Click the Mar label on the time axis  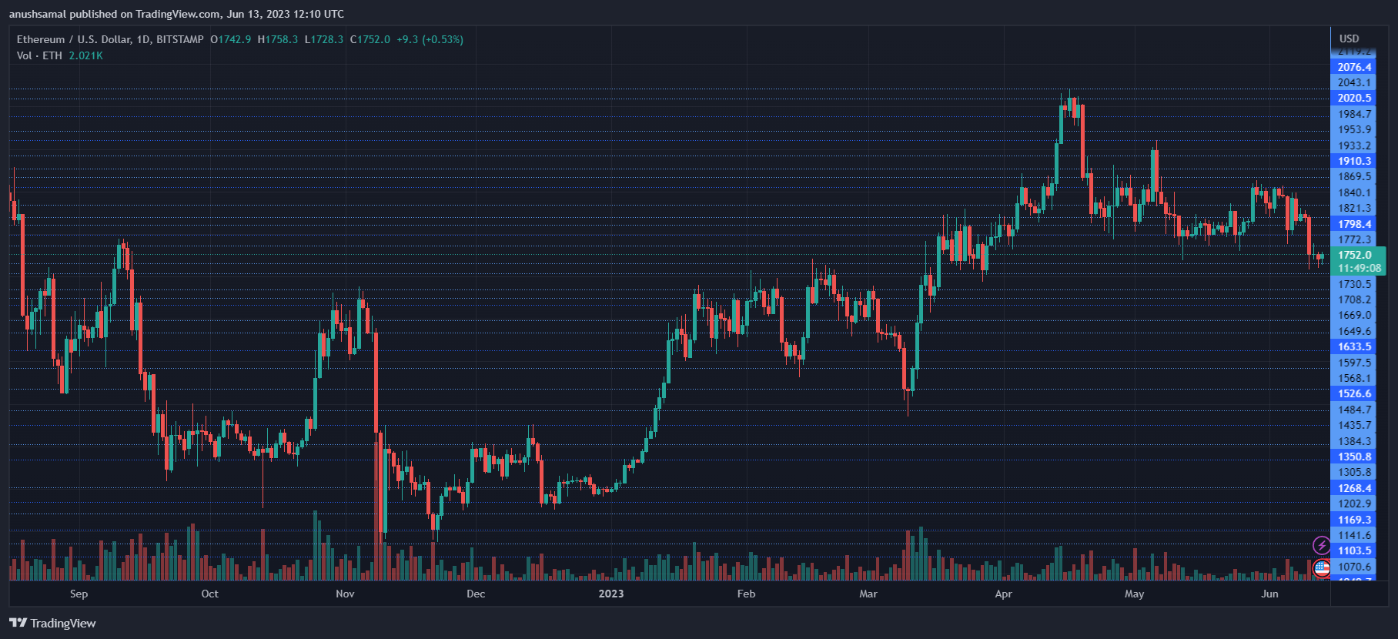(868, 594)
